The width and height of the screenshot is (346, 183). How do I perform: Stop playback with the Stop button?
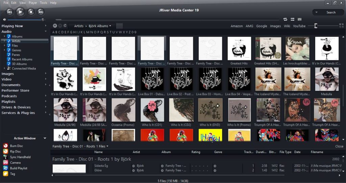tap(31, 12)
